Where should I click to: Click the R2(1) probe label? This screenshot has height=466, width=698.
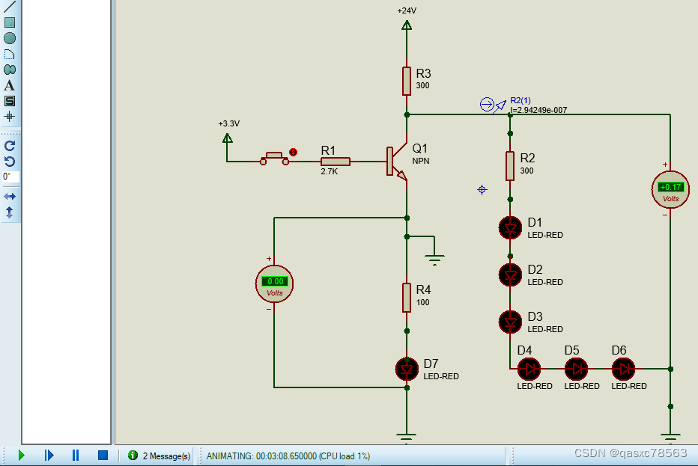(521, 100)
